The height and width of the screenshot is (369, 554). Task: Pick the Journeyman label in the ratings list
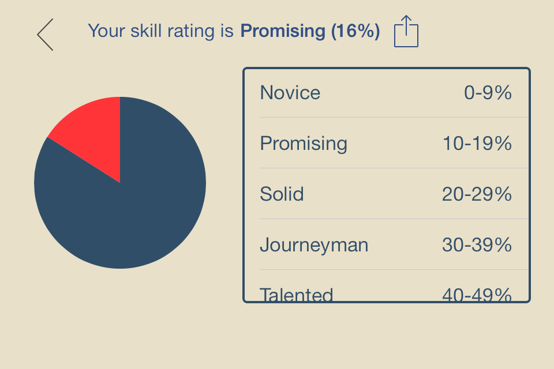point(314,245)
